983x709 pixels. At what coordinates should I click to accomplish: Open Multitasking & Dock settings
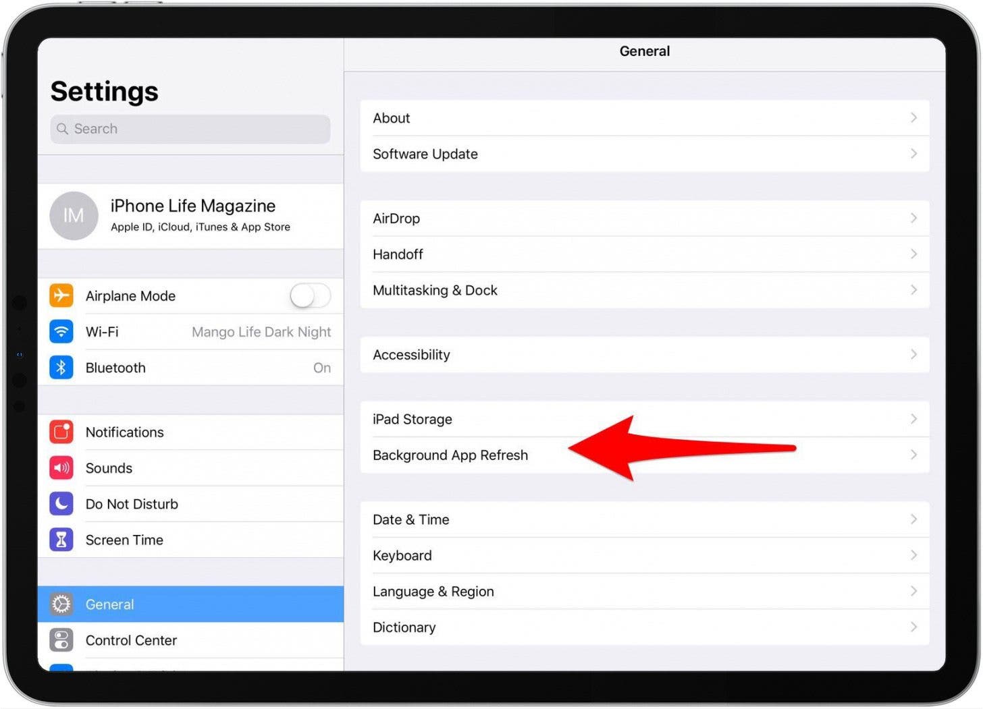click(x=645, y=289)
